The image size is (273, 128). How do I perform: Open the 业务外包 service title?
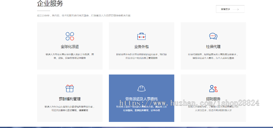[x=141, y=47]
